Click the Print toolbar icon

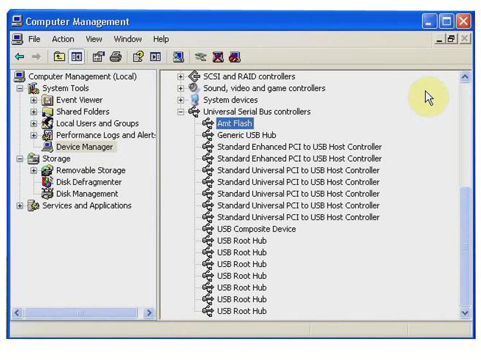pyautogui.click(x=115, y=57)
